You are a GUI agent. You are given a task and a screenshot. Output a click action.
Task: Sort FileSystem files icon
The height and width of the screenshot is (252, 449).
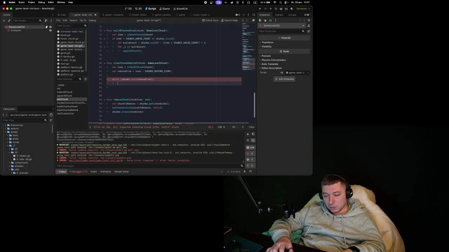pyautogui.click(x=51, y=120)
